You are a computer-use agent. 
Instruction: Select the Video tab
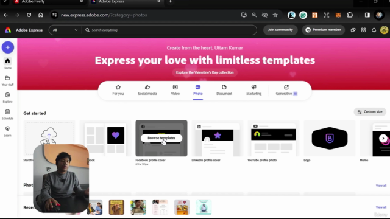point(175,90)
